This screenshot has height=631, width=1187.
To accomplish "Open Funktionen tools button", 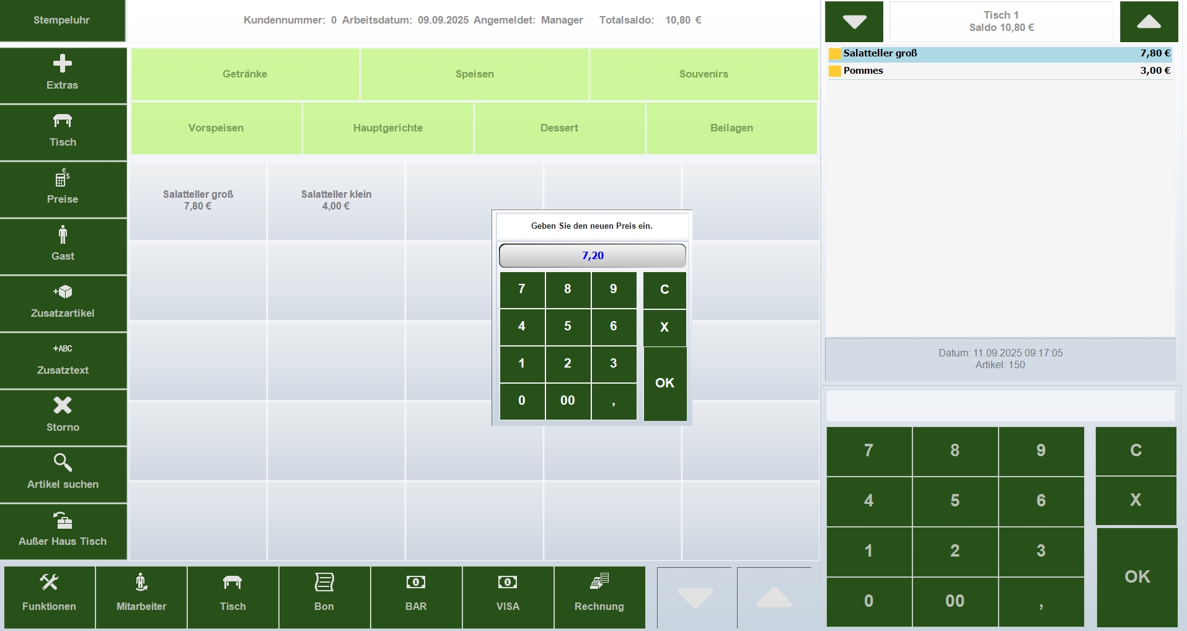I will 49,597.
